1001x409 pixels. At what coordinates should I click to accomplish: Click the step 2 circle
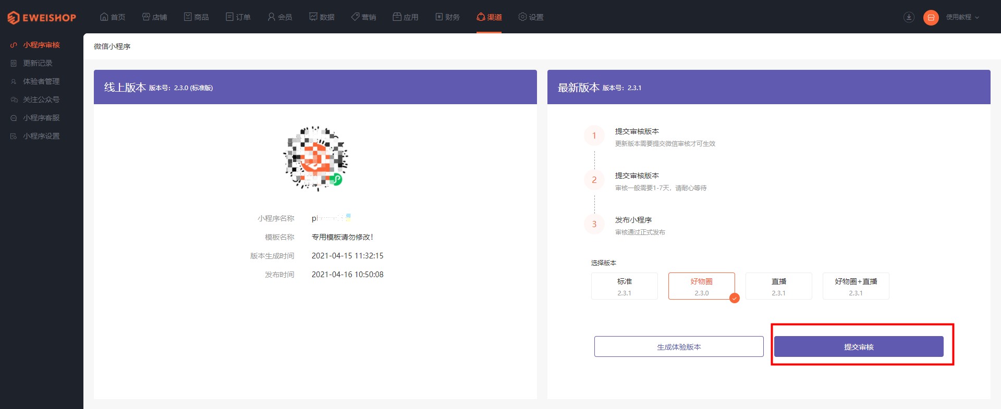coord(594,180)
